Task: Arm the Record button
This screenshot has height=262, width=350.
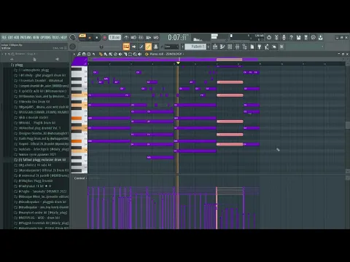Action: [x=105, y=38]
